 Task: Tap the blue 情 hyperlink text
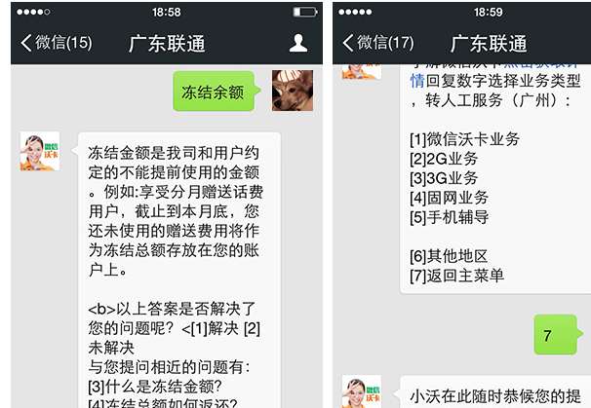417,81
